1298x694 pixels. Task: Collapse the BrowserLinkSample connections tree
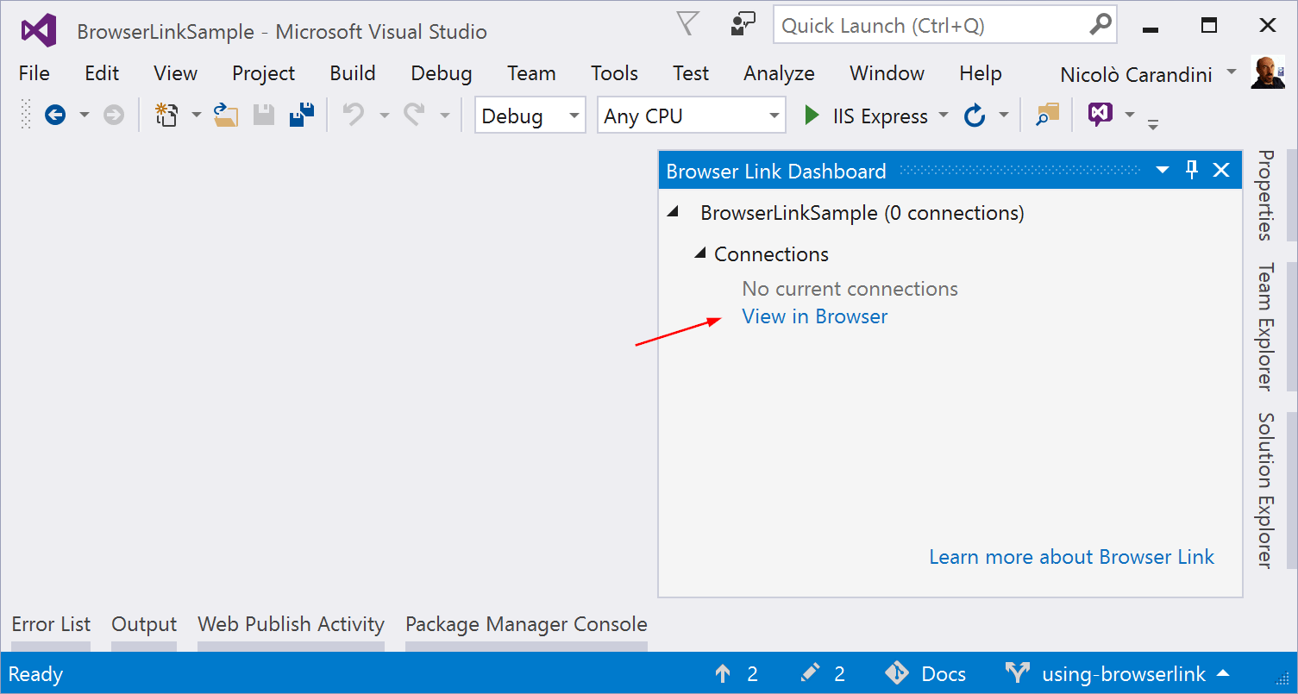[x=673, y=211]
